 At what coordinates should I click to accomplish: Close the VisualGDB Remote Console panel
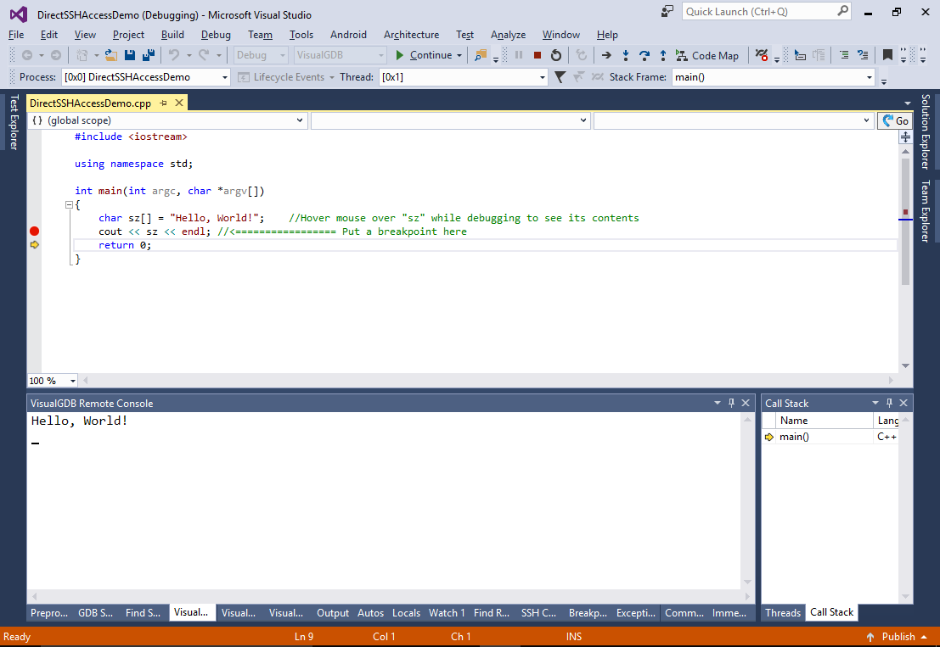[x=746, y=403]
